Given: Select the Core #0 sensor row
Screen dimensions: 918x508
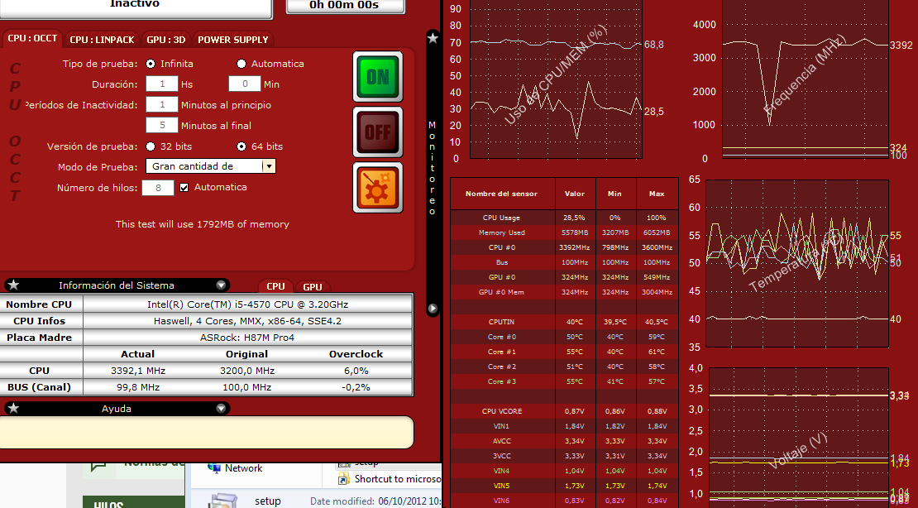Looking at the screenshot, I should (x=564, y=337).
